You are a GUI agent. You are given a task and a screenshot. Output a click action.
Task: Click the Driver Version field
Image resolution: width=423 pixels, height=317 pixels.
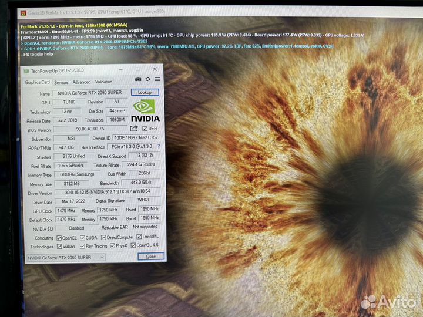[108, 191]
